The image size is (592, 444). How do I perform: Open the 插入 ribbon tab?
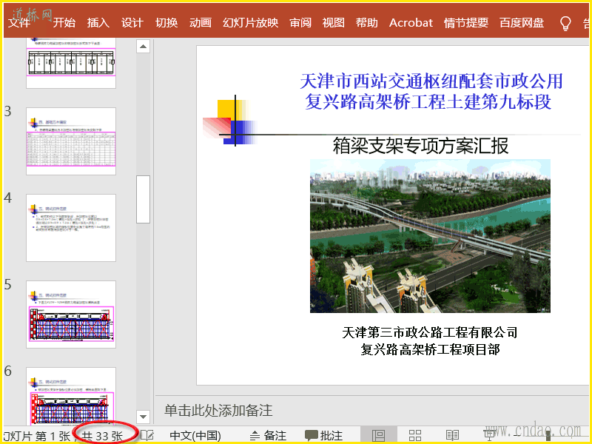pyautogui.click(x=98, y=22)
